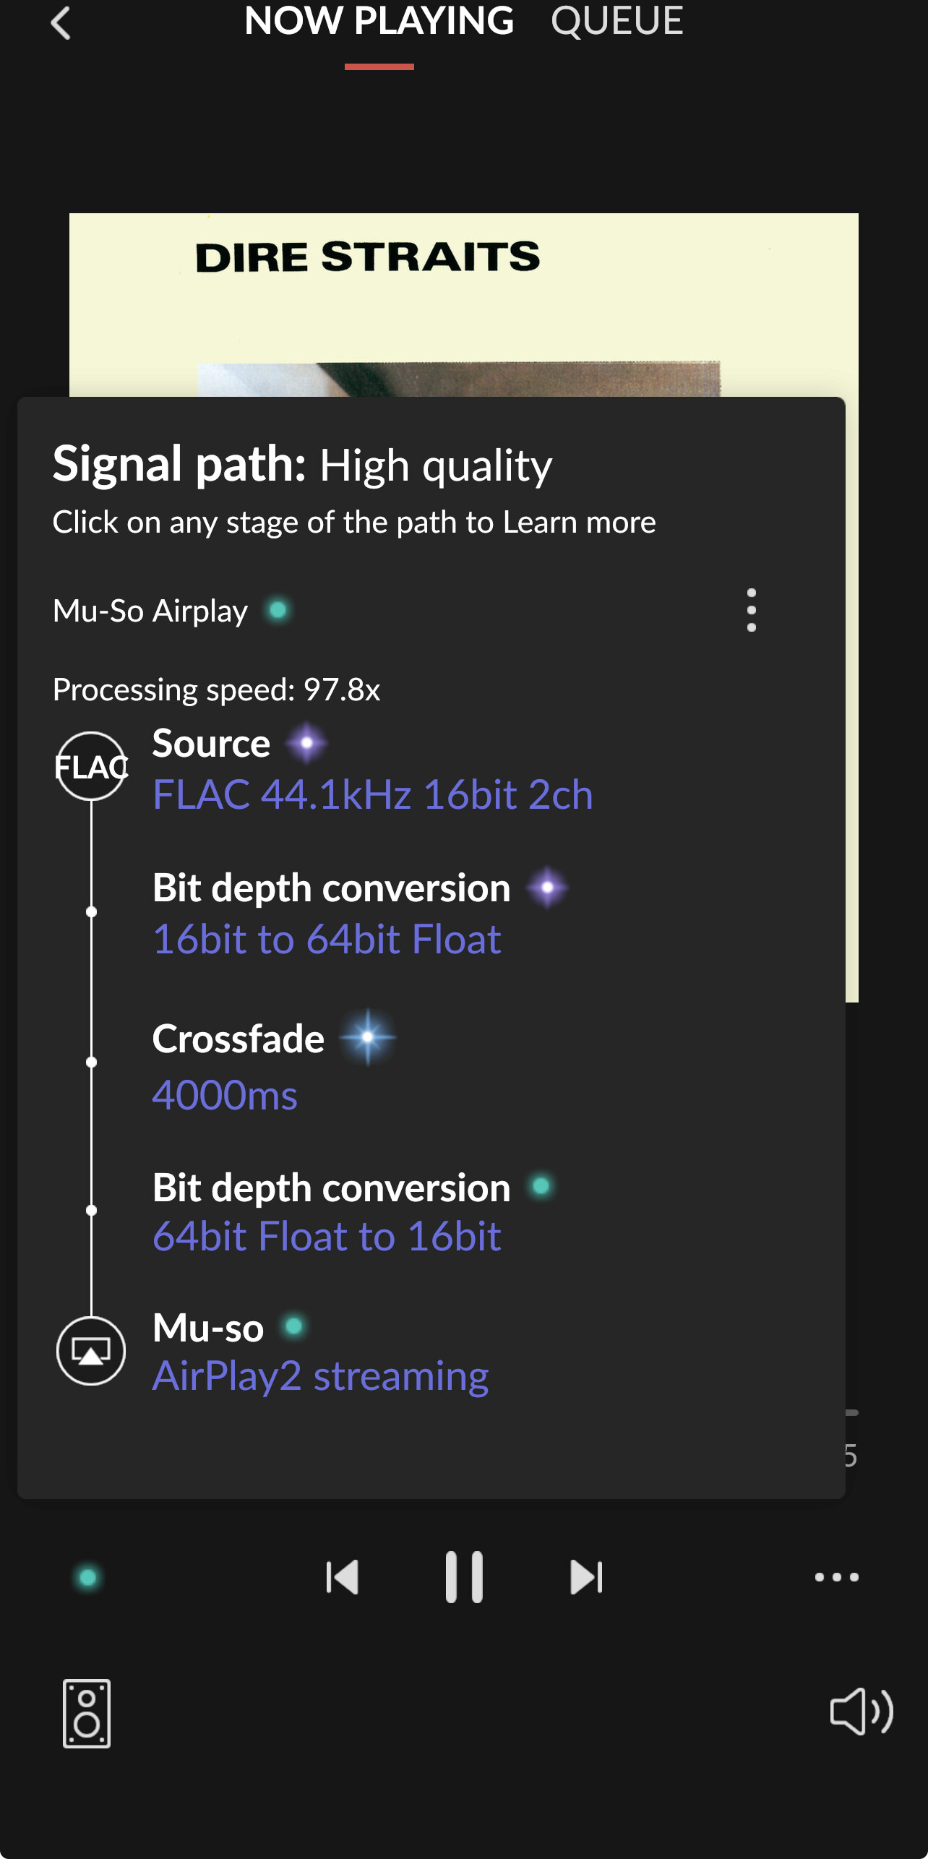Open the bottom three-dots more menu
The width and height of the screenshot is (928, 1859).
point(836,1577)
